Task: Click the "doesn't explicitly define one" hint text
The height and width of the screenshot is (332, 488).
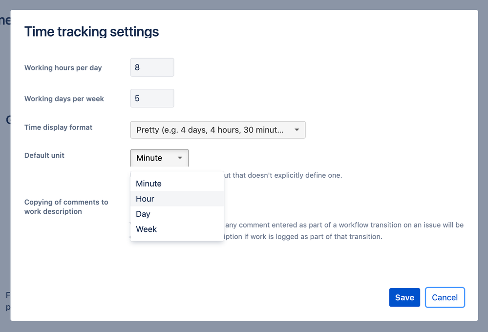Action: 283,175
